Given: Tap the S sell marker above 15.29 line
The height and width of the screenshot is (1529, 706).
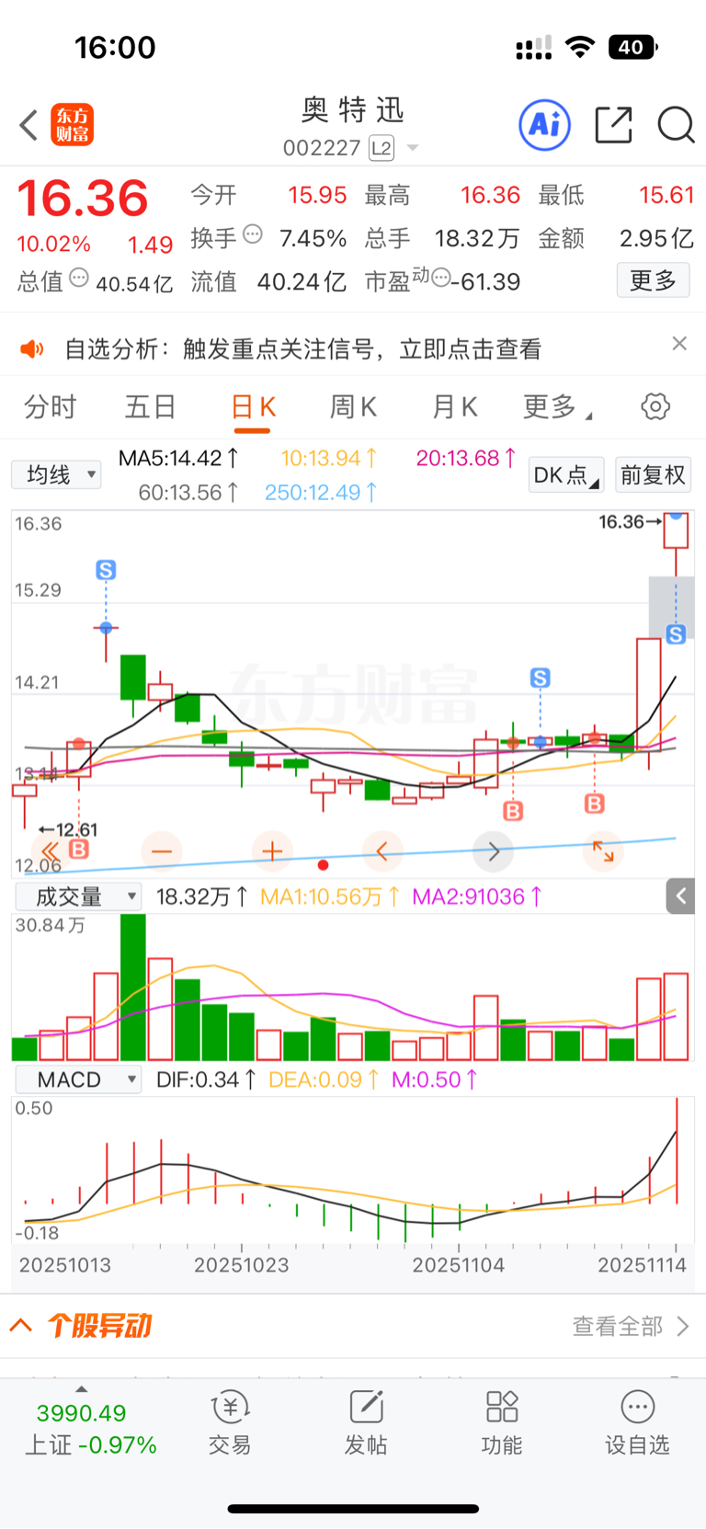Looking at the screenshot, I should 106,570.
